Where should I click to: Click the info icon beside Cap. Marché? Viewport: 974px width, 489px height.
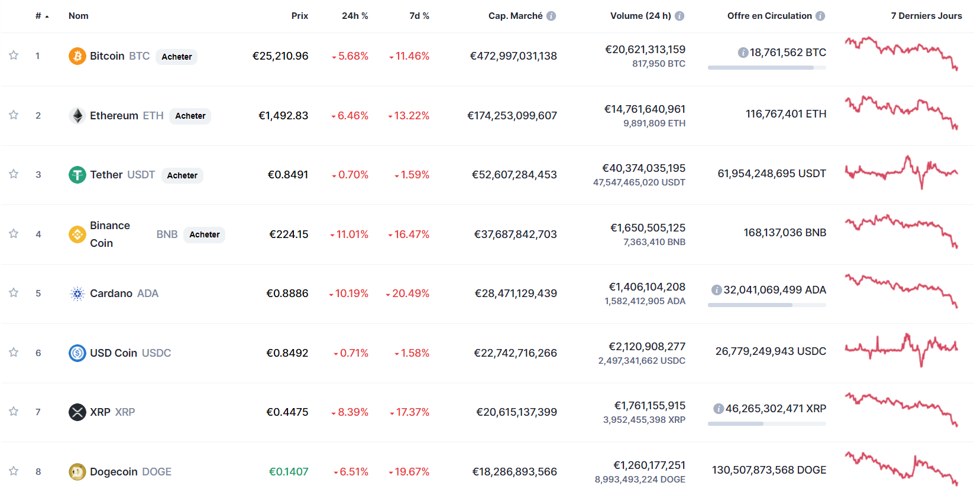point(551,16)
